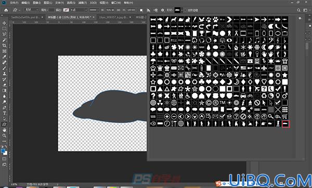This screenshot has height=188, width=312.
Task: Select the Eraser tool
Action: (4, 85)
